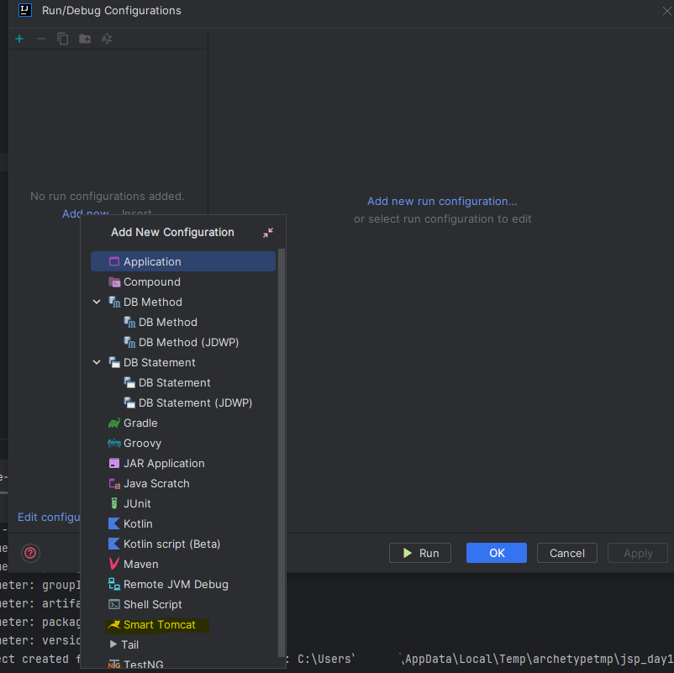
Task: Click the Remote JVM Debug icon
Action: [x=114, y=584]
